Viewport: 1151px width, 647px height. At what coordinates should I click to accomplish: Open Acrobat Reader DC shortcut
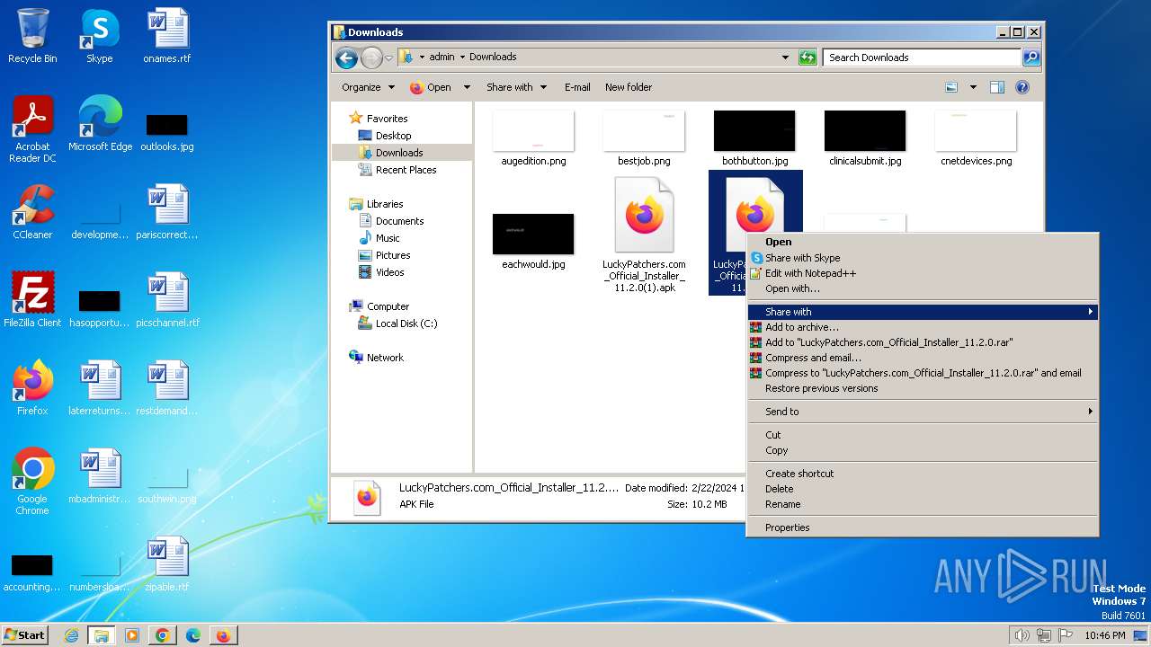pyautogui.click(x=32, y=129)
